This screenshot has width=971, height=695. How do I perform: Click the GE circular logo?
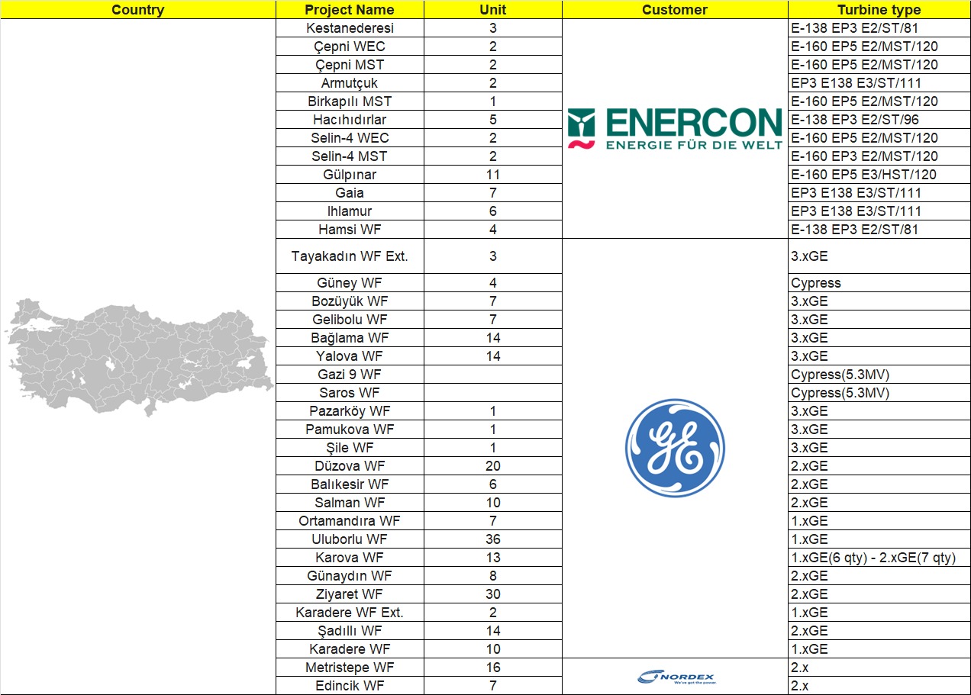675,448
